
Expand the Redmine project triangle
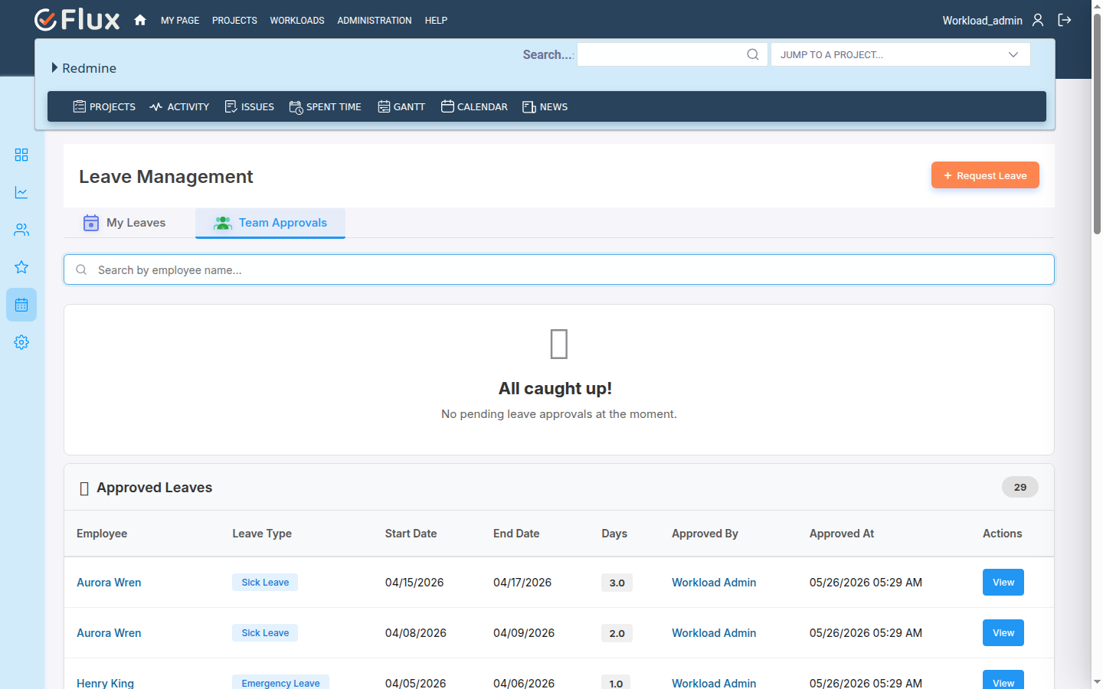click(x=54, y=67)
